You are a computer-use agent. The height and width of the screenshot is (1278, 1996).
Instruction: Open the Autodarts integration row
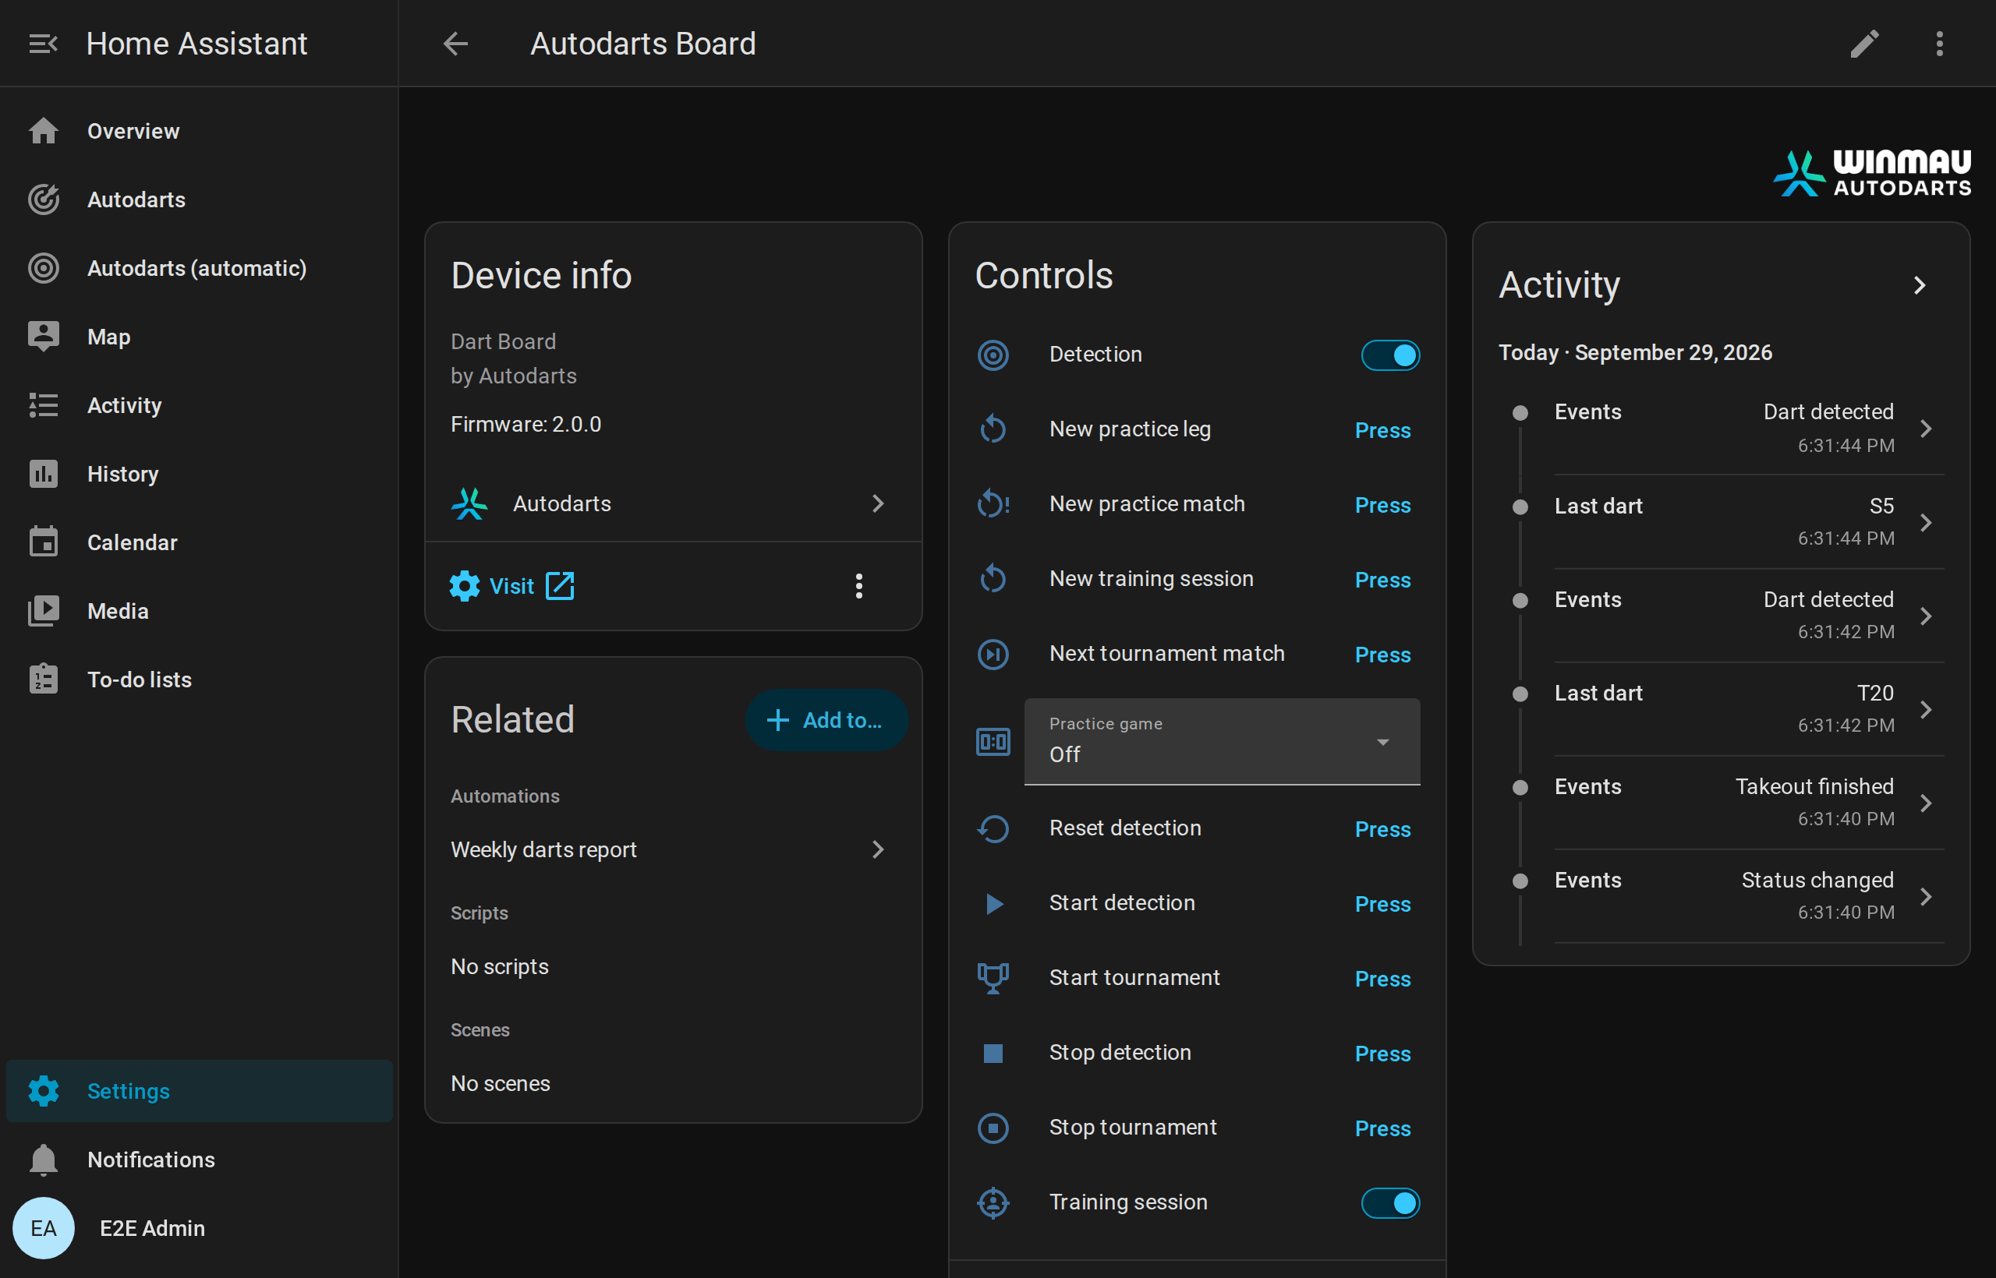click(x=673, y=503)
